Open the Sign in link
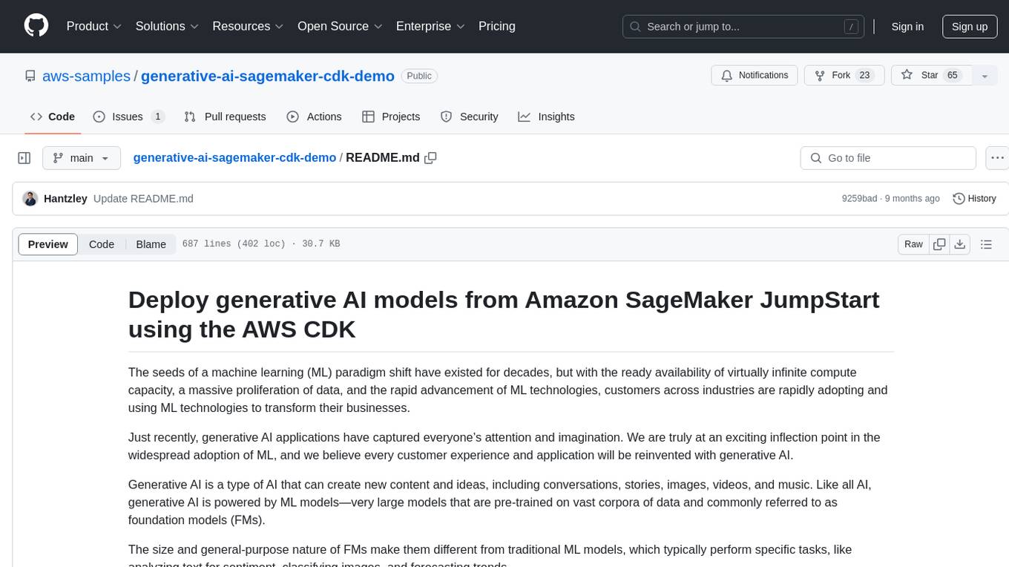Image resolution: width=1009 pixels, height=567 pixels. click(x=907, y=27)
